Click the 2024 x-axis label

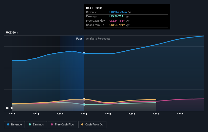tap(156, 114)
